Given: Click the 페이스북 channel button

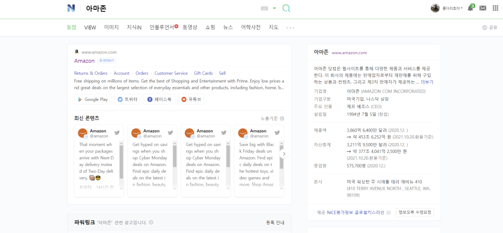Looking at the screenshot, I should 159,99.
